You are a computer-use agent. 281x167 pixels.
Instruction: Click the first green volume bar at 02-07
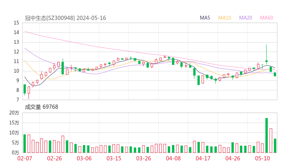pyautogui.click(x=25, y=143)
